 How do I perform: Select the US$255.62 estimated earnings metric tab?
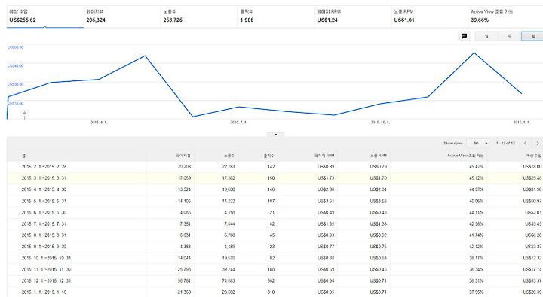pyautogui.click(x=45, y=17)
